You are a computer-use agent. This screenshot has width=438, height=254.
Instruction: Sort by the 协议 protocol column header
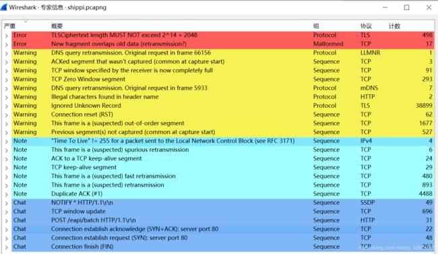click(366, 26)
